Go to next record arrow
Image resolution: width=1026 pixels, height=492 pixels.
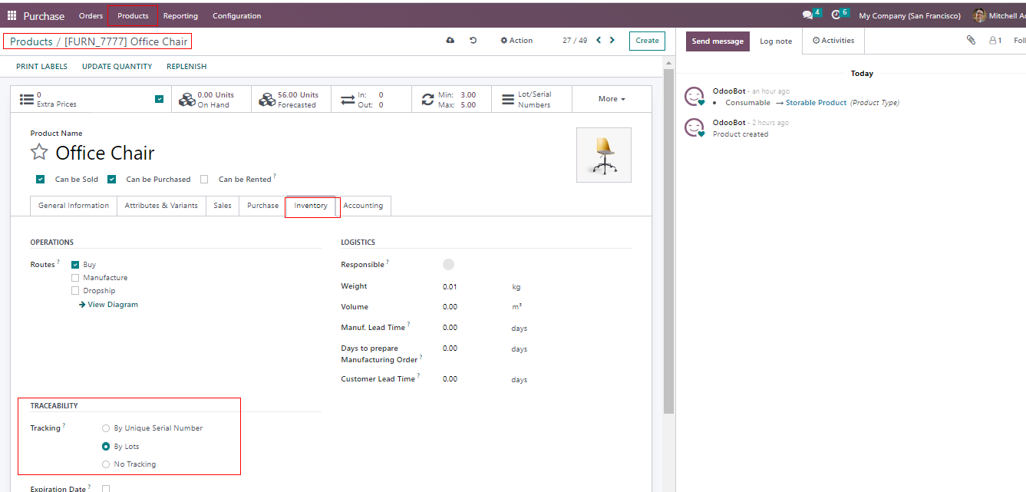click(x=612, y=41)
